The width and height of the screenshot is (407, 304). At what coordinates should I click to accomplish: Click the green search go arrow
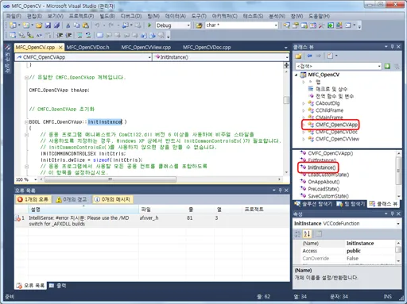coord(387,66)
